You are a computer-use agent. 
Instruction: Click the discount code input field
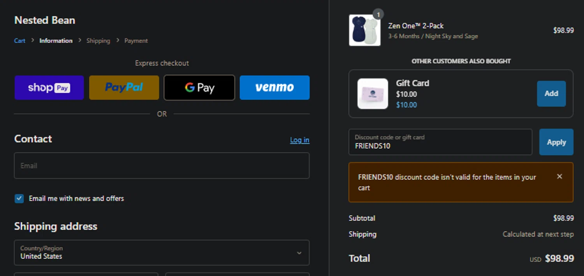(x=440, y=142)
